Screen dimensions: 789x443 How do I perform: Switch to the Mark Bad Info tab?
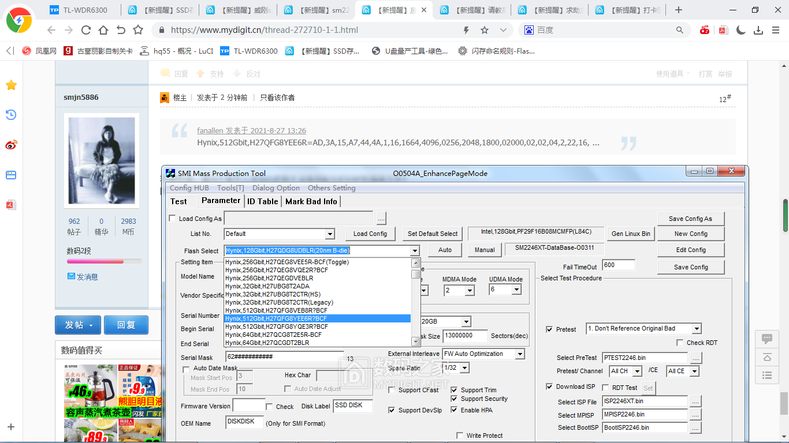coord(311,201)
